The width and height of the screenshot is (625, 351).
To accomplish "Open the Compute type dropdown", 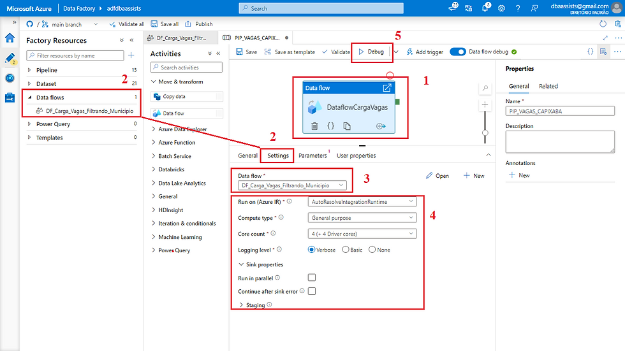I will pyautogui.click(x=362, y=218).
